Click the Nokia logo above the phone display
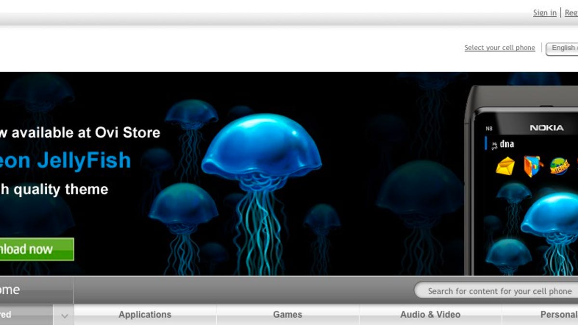Image resolution: width=578 pixels, height=325 pixels. (x=546, y=128)
